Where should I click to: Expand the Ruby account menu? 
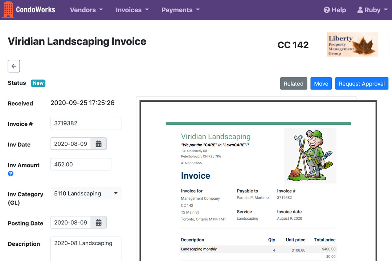(x=372, y=10)
